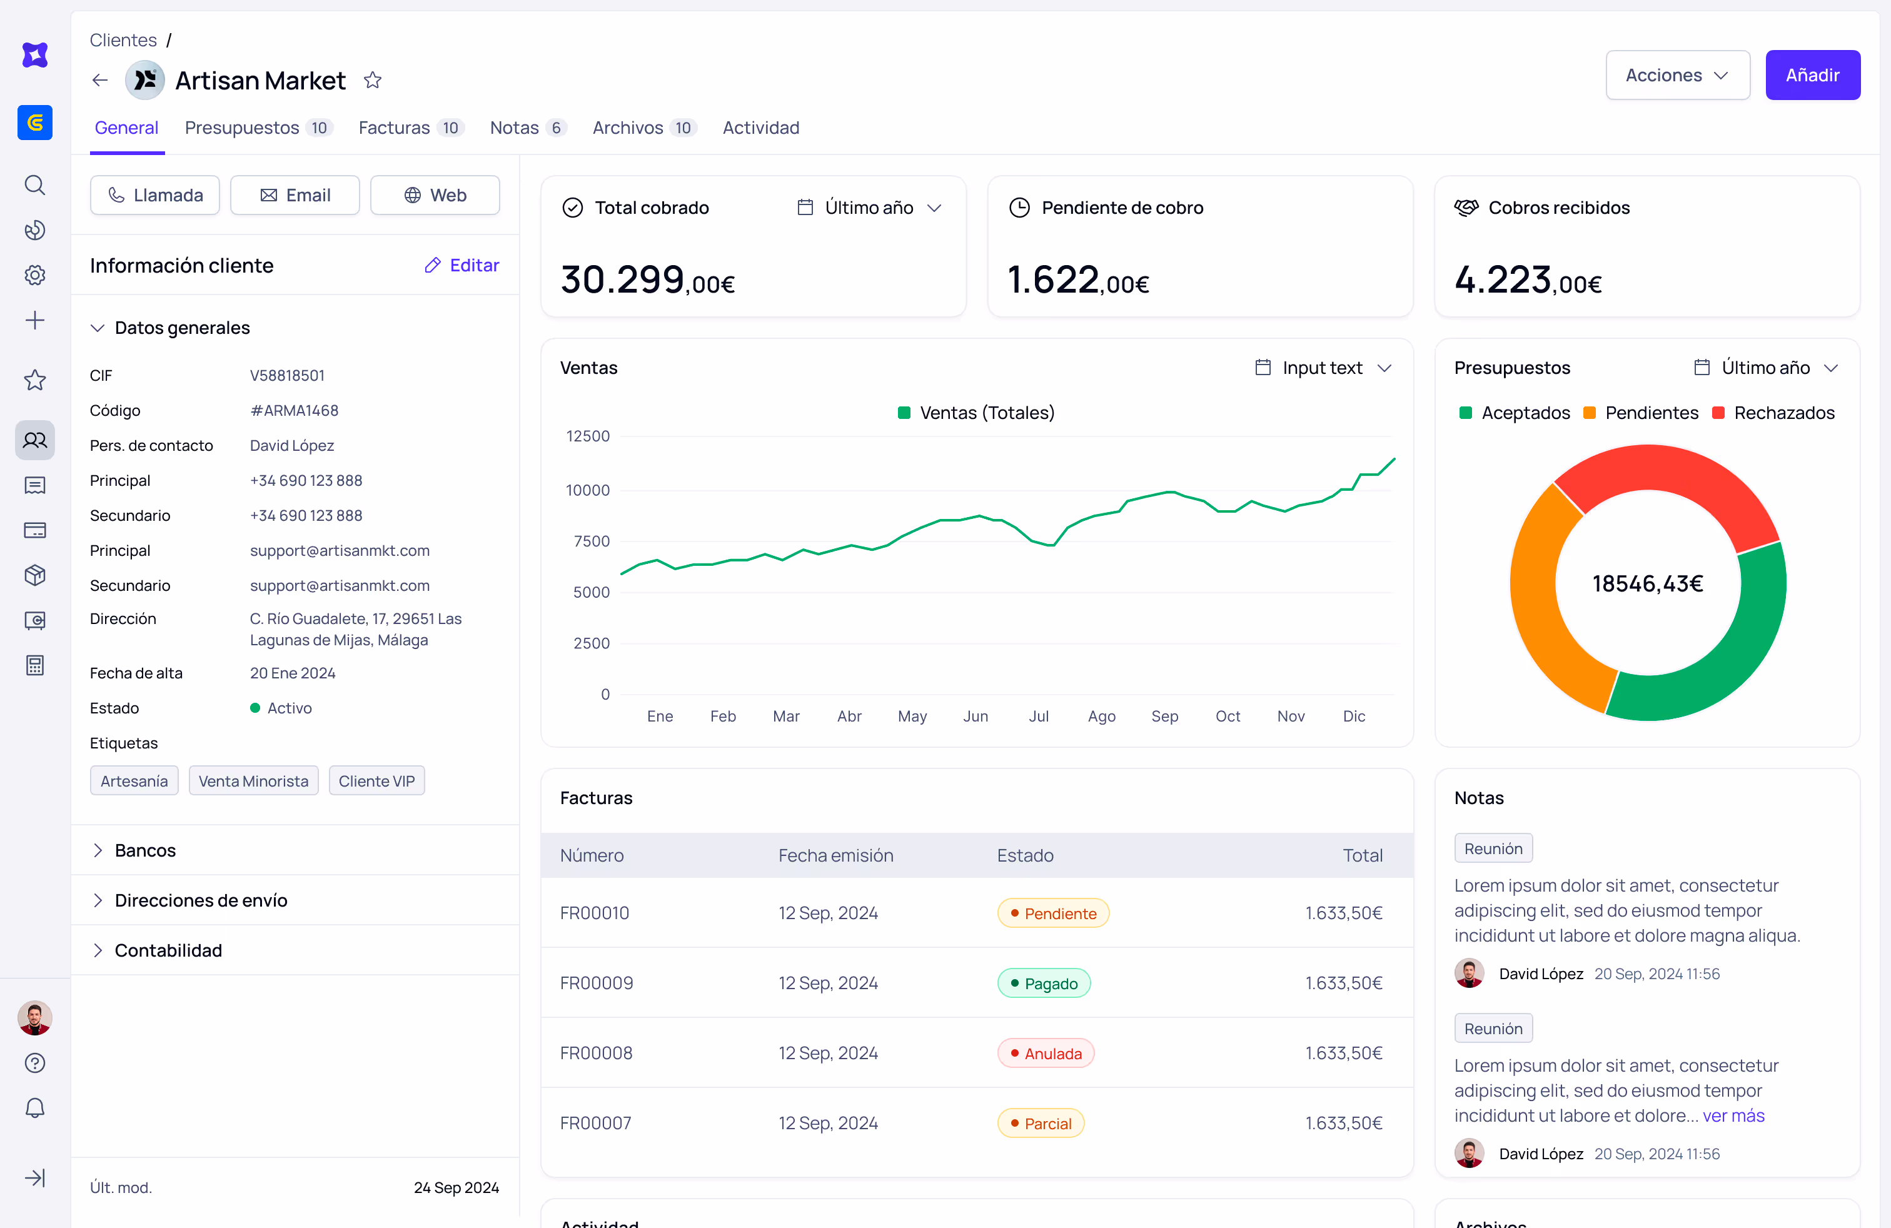Click the Pendiente status badge
The image size is (1891, 1228).
[x=1053, y=913]
